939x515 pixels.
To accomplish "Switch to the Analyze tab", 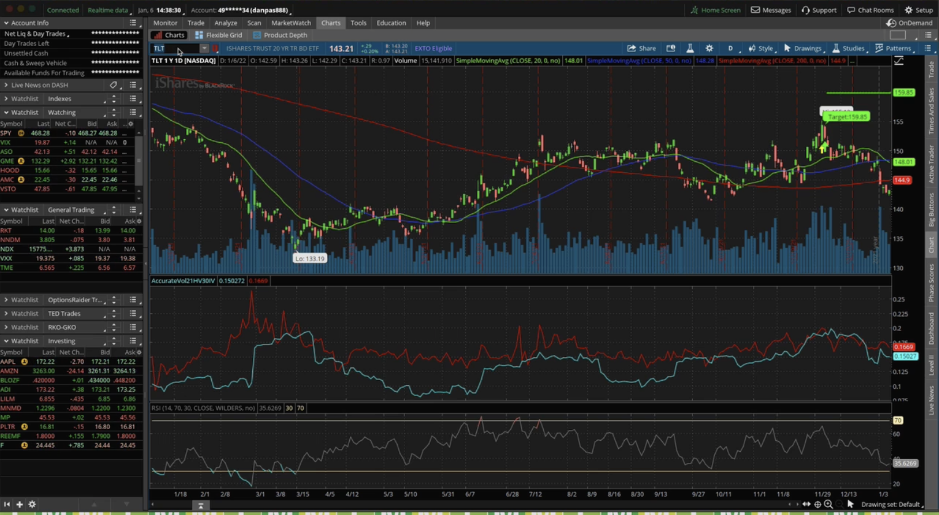I will (225, 23).
